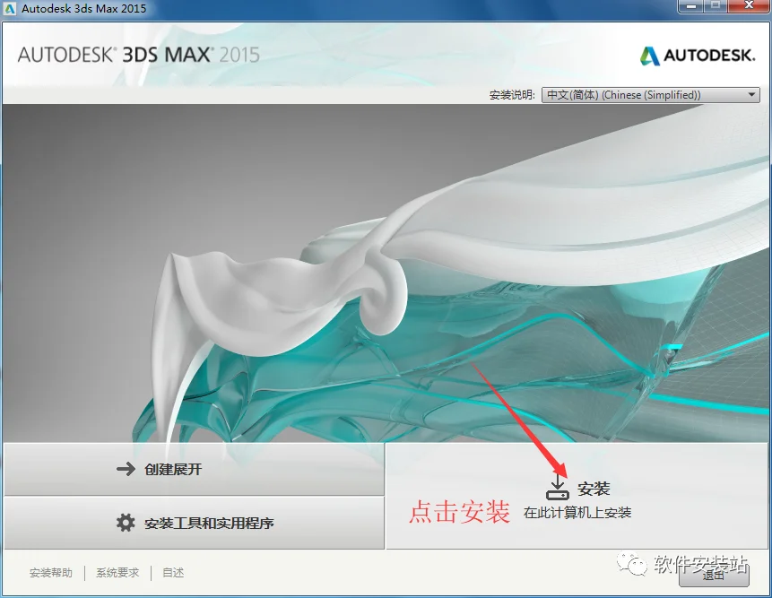Open the 系统要求 link
The height and width of the screenshot is (598, 772).
pyautogui.click(x=117, y=572)
